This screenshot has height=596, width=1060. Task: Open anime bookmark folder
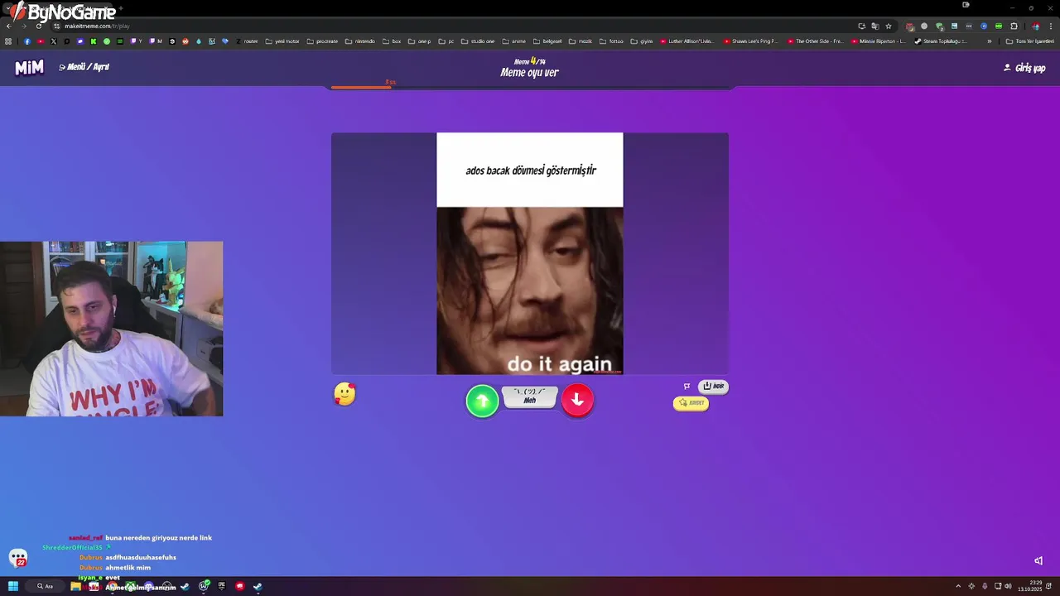click(x=514, y=41)
